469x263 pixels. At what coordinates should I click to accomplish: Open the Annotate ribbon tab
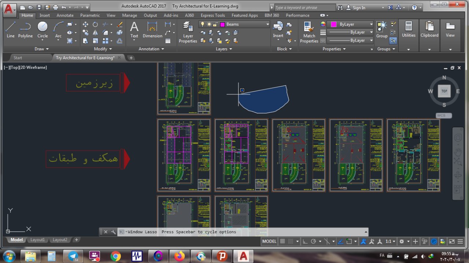coord(65,15)
